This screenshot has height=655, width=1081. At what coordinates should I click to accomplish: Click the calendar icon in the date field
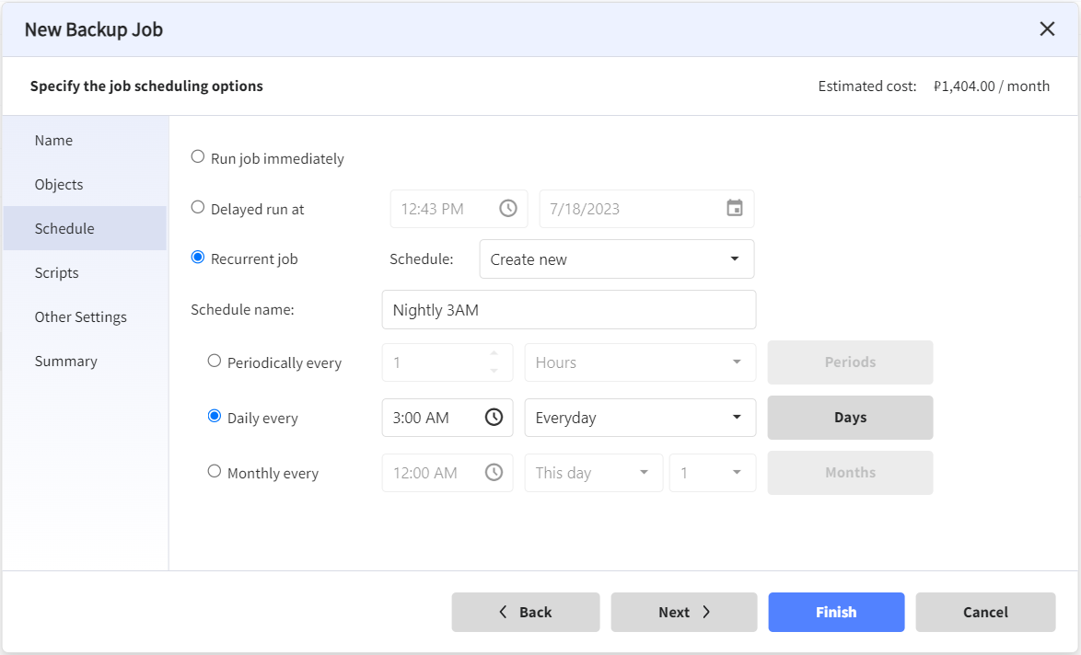[734, 209]
